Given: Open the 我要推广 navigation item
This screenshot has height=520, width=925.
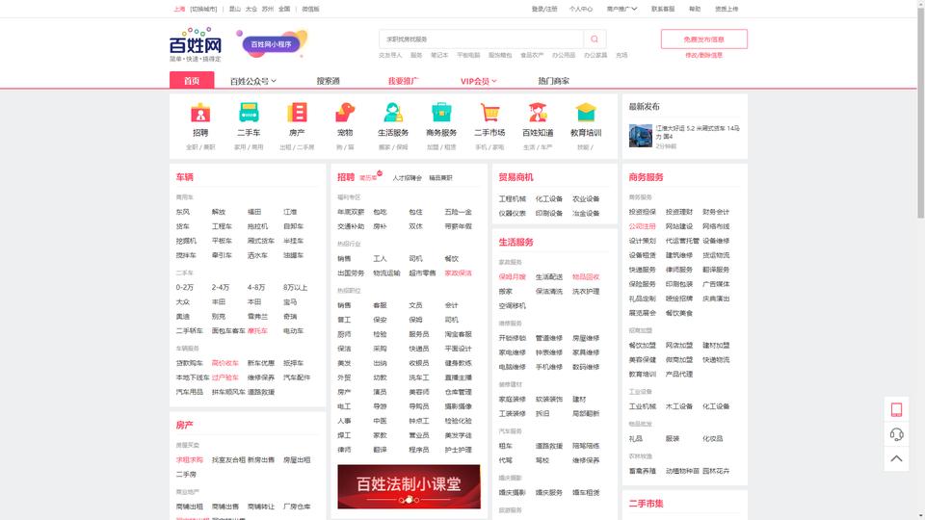Looking at the screenshot, I should (x=403, y=81).
